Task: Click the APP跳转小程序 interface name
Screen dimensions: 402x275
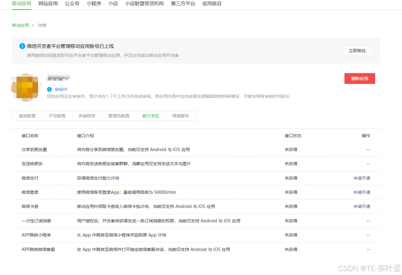Action: 36,235
